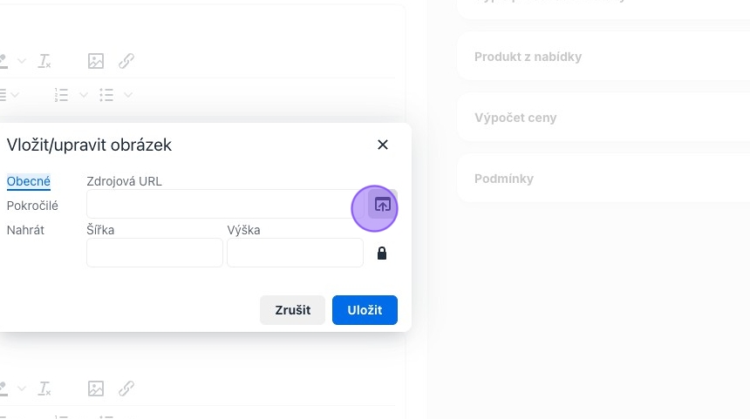
Task: Open the highlight color dropdown arrow in upper toolbar
Action: point(22,61)
